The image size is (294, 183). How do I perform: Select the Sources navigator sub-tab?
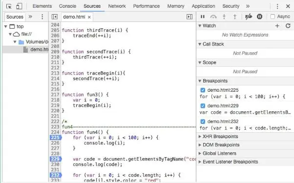[x=15, y=17]
